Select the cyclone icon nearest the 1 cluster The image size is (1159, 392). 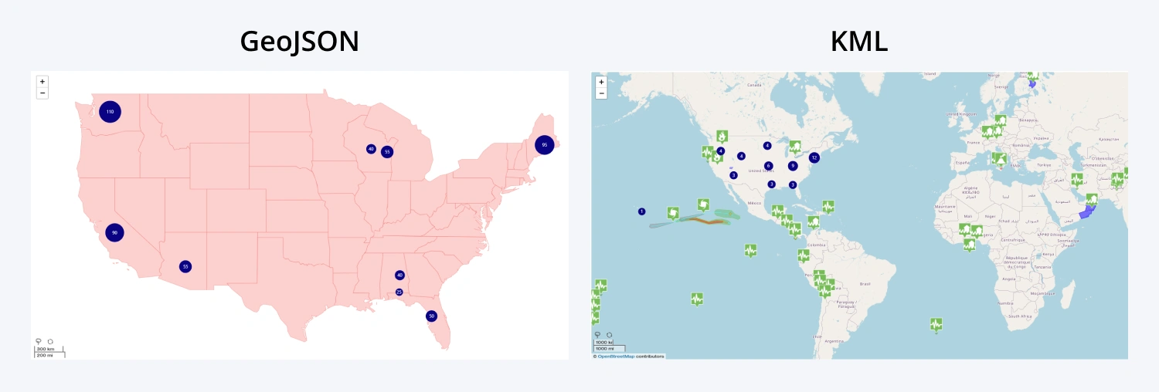click(x=674, y=211)
